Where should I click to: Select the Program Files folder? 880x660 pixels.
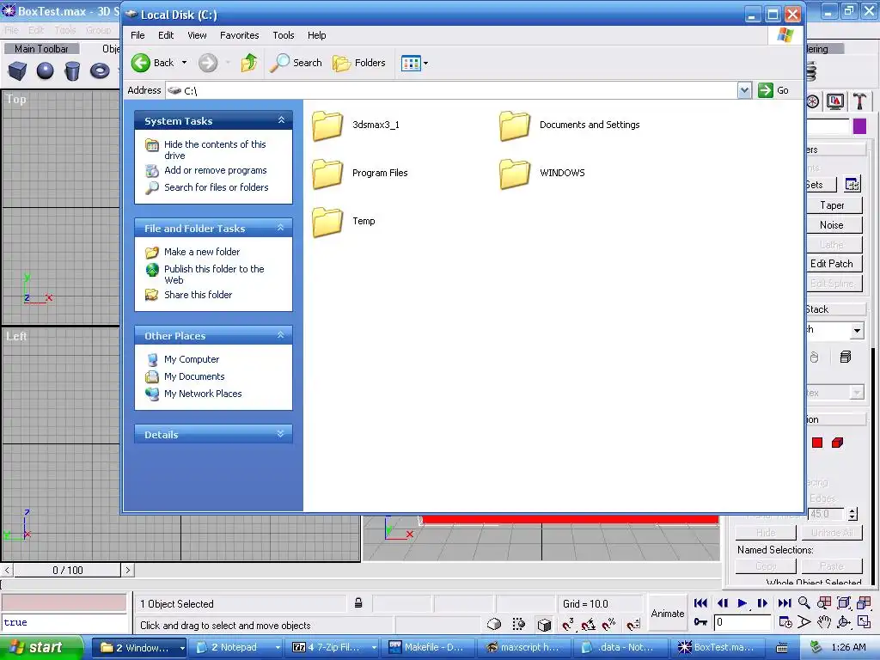click(360, 173)
